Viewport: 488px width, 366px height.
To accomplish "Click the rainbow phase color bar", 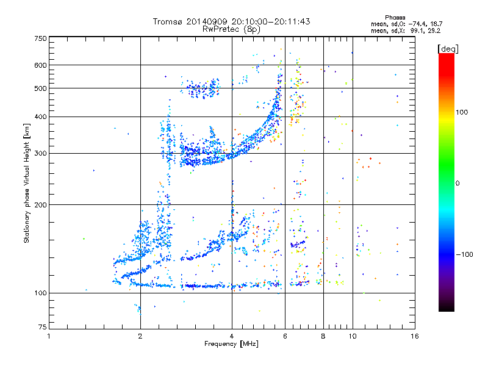I will (447, 182).
